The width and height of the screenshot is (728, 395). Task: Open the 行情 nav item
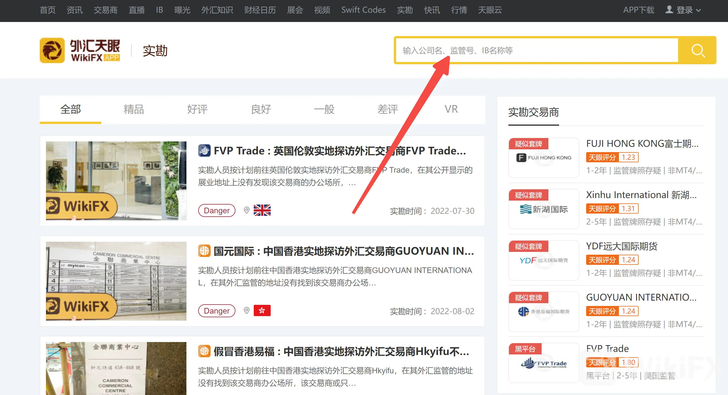point(459,10)
